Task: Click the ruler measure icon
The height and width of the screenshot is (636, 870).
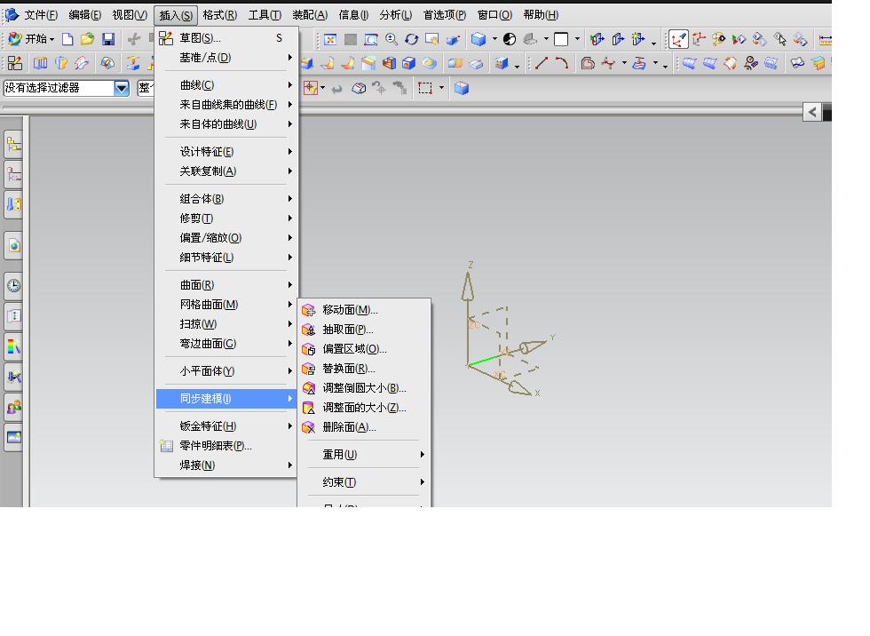Action: point(825,39)
